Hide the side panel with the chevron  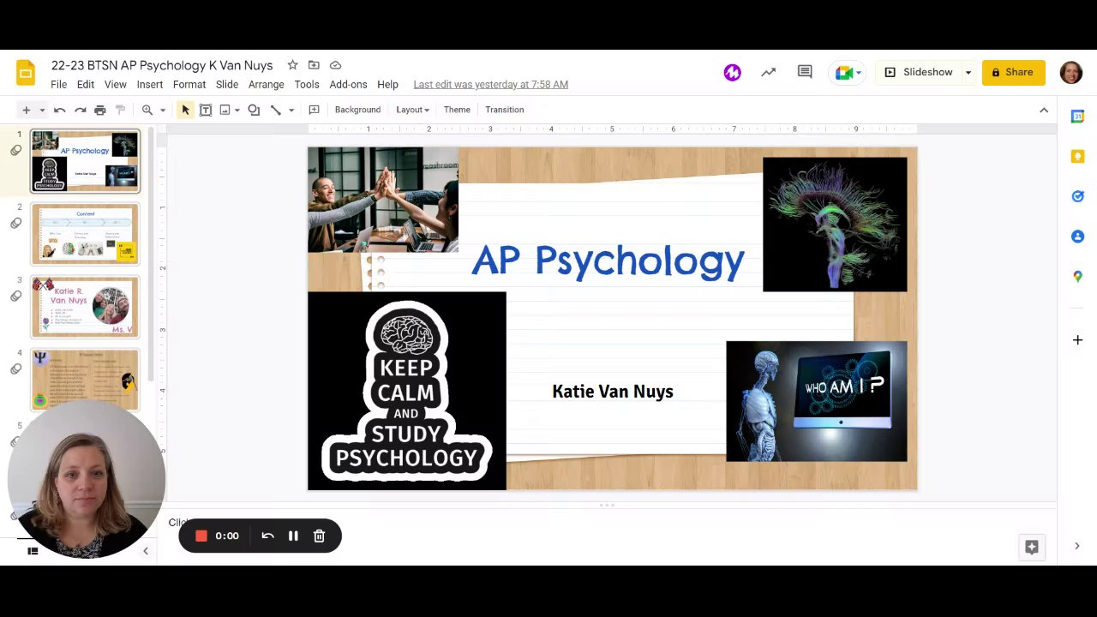pyautogui.click(x=1077, y=546)
